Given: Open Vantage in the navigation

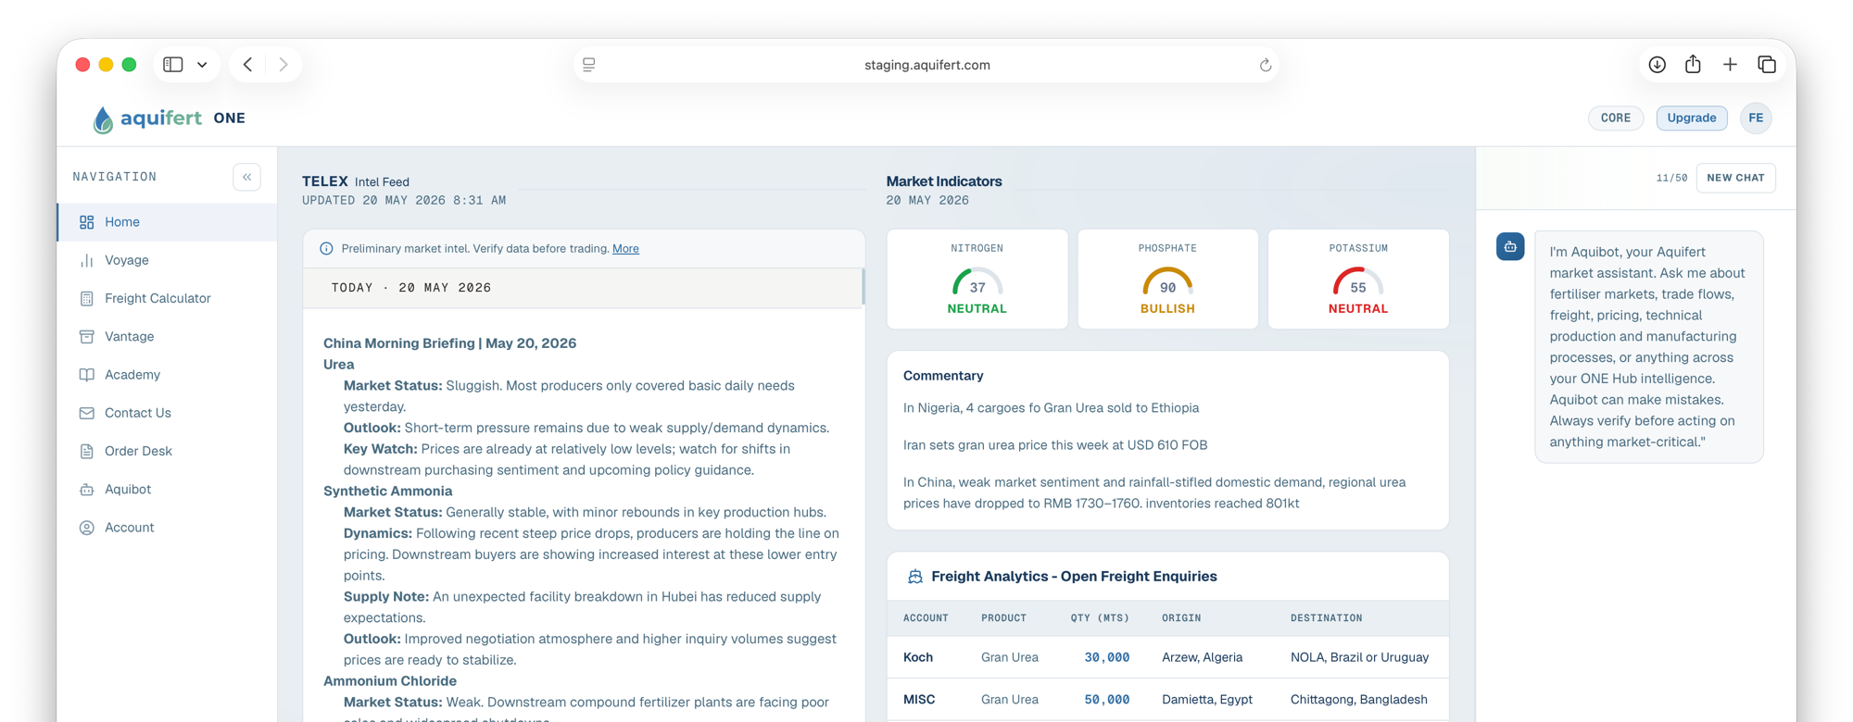Looking at the screenshot, I should 168,336.
